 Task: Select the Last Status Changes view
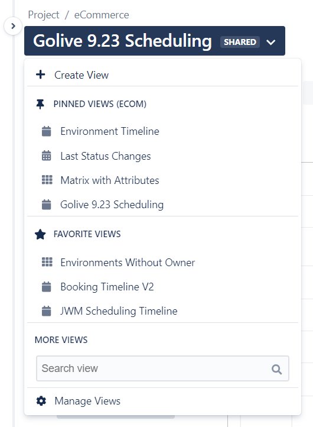coord(106,156)
